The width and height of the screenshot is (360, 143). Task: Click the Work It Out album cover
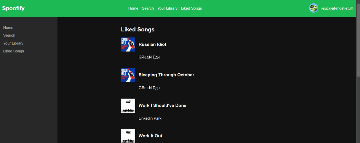pos(128,136)
